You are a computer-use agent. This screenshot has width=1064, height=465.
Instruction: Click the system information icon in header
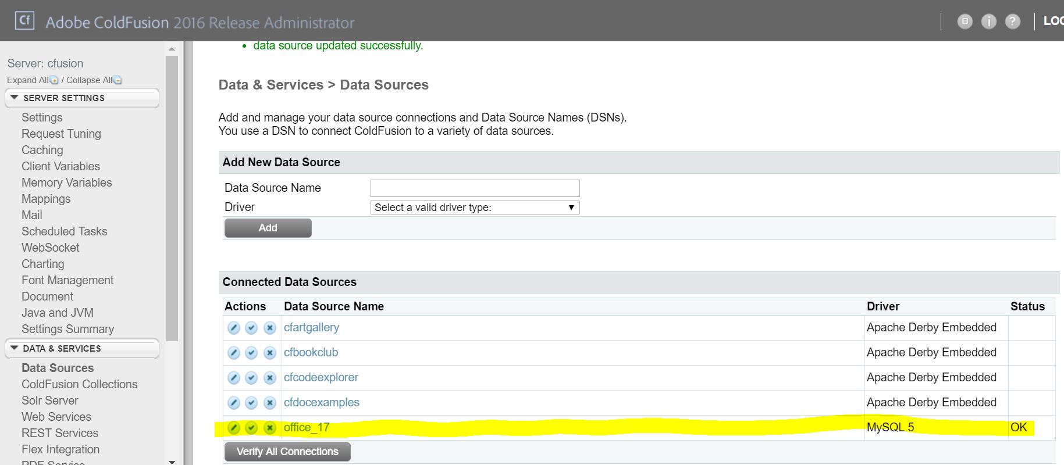(988, 22)
